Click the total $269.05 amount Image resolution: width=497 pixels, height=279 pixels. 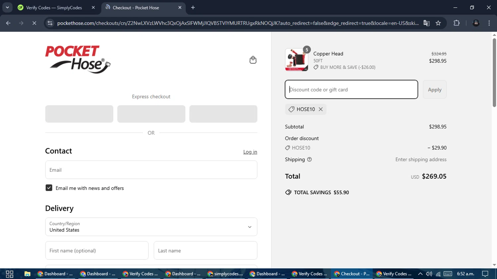tap(434, 176)
